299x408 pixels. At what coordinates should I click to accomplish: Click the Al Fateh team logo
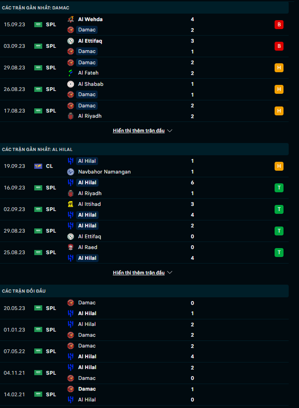tap(70, 73)
